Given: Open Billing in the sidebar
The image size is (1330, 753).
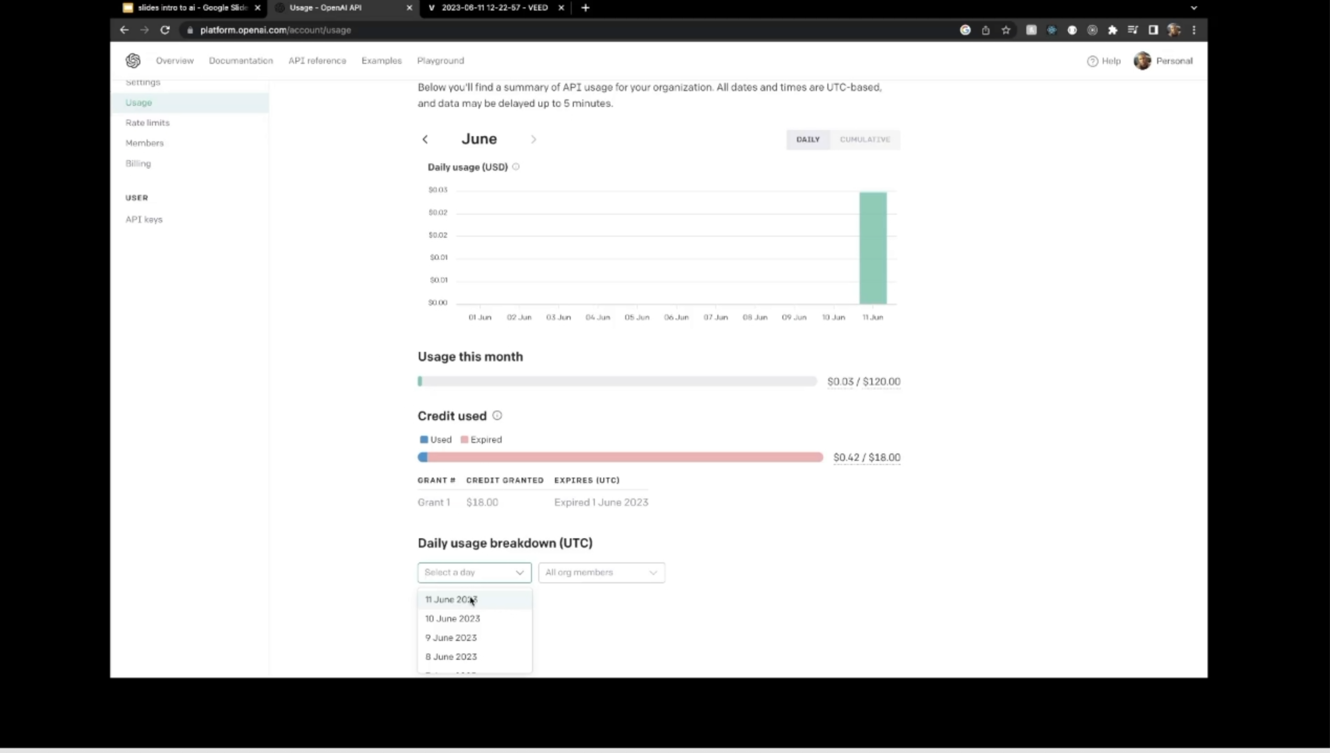Looking at the screenshot, I should point(138,163).
